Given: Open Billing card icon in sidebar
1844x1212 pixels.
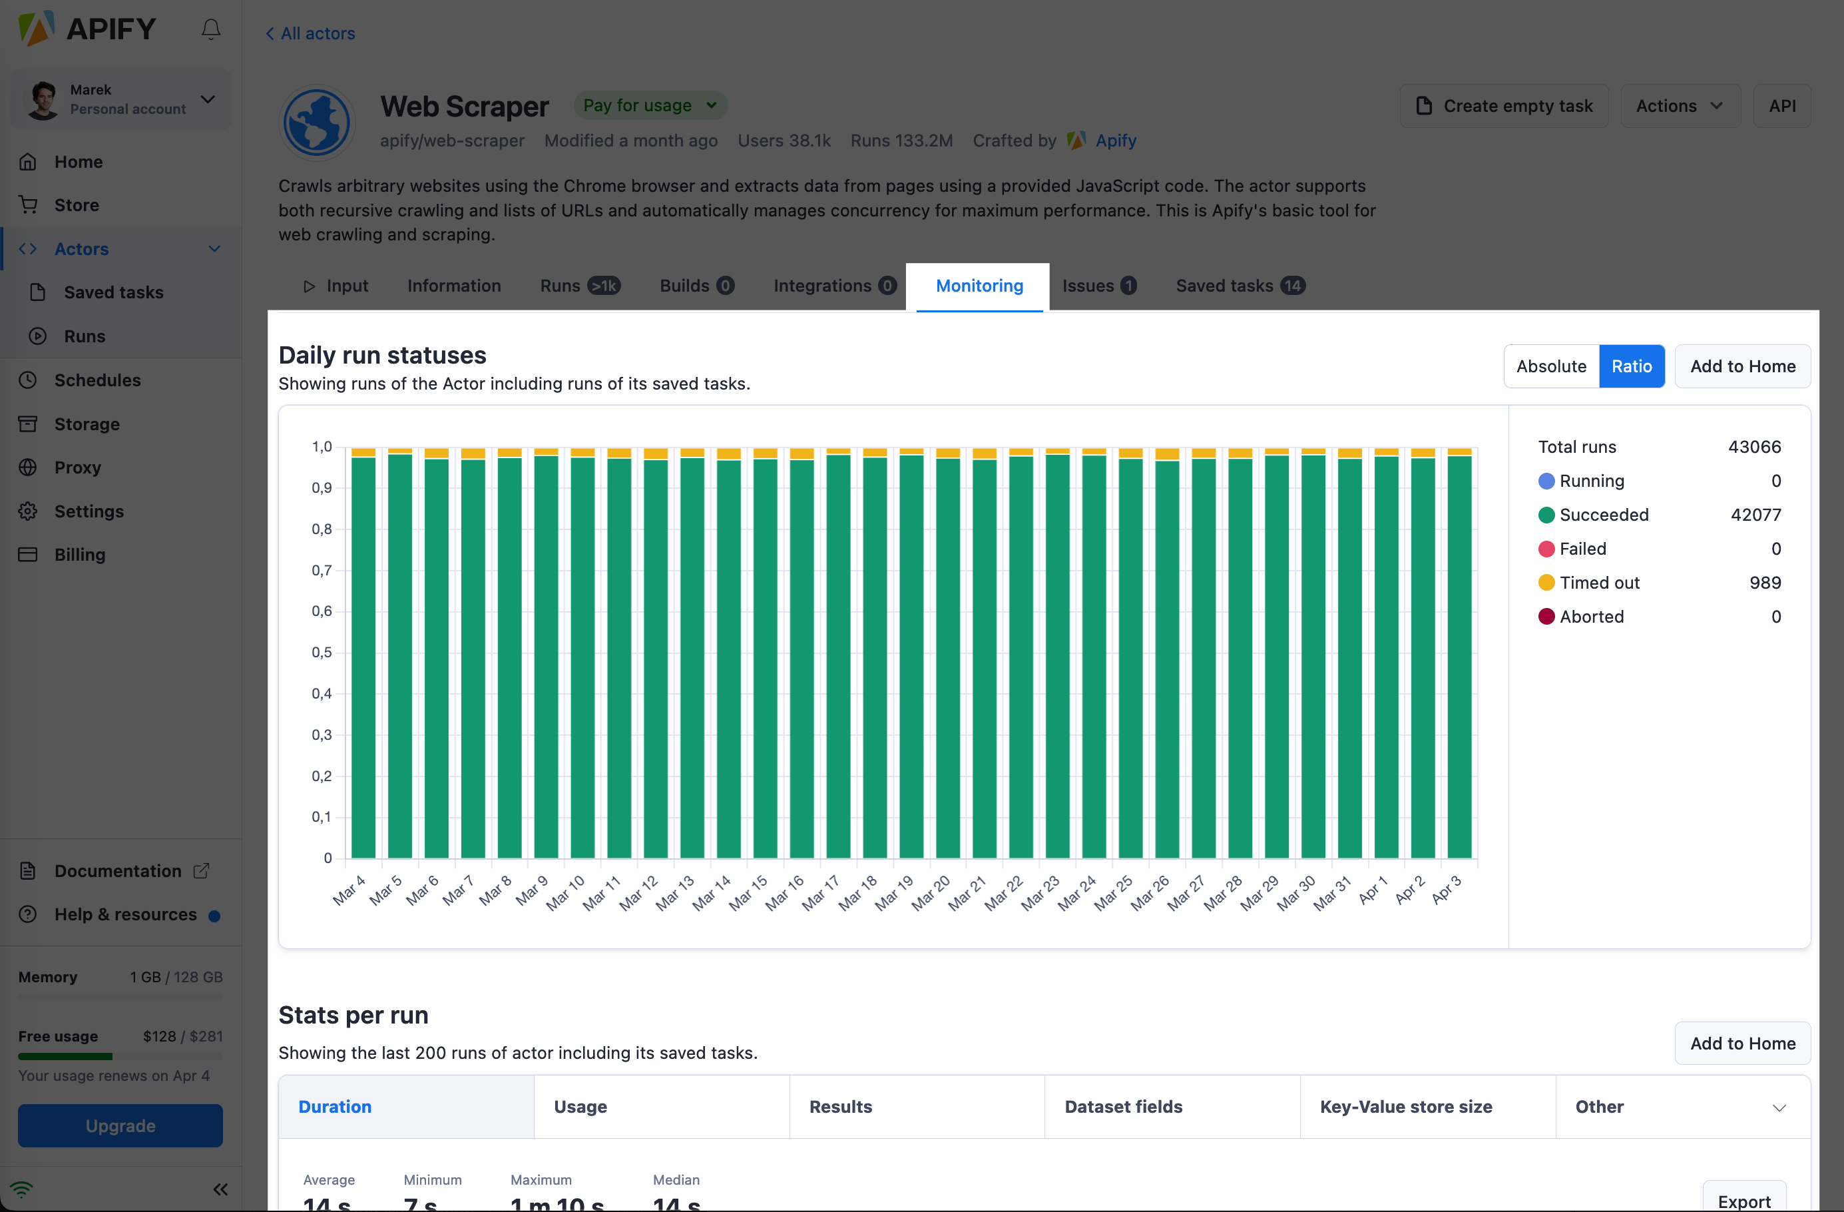Looking at the screenshot, I should pos(28,554).
